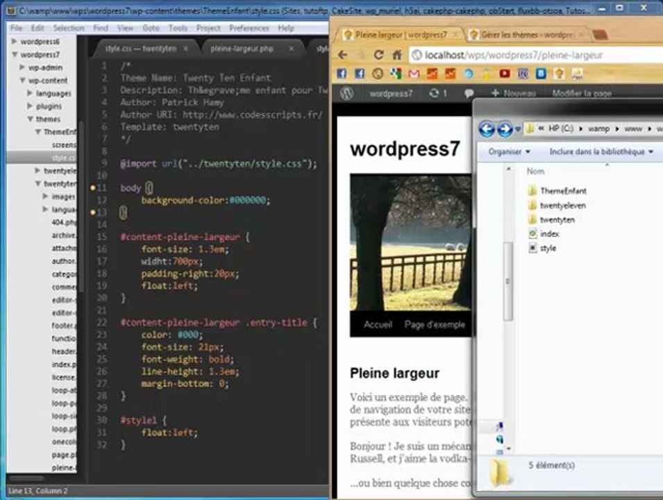
Task: Open the YouTube bookmark icon
Action: pyautogui.click(x=505, y=74)
